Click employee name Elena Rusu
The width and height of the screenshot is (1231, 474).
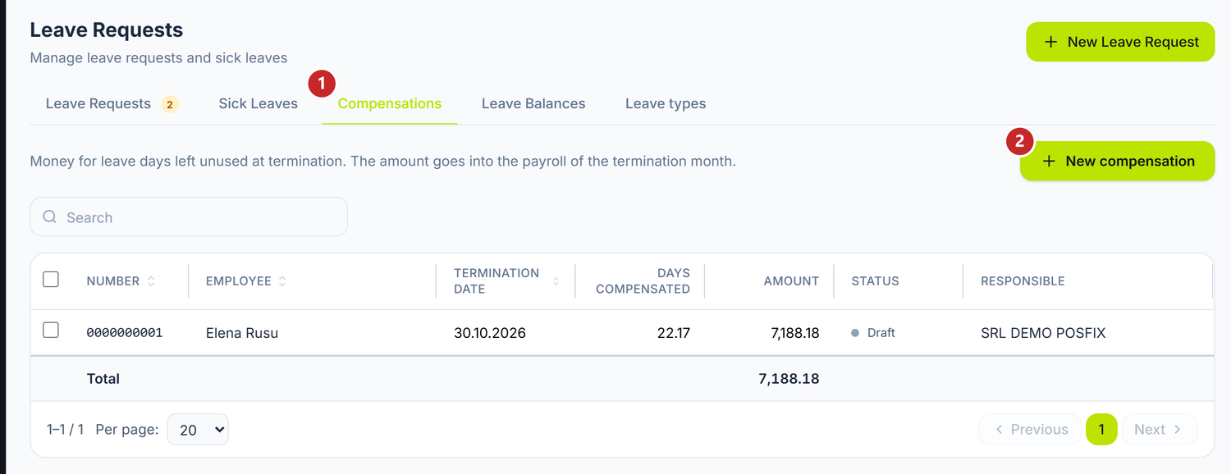click(x=242, y=333)
